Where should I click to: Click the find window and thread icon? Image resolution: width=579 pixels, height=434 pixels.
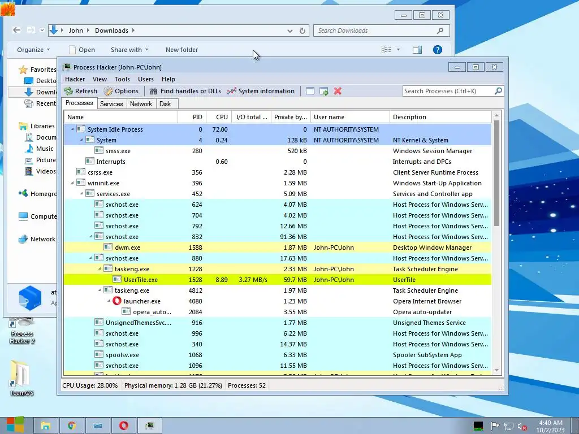pyautogui.click(x=324, y=91)
